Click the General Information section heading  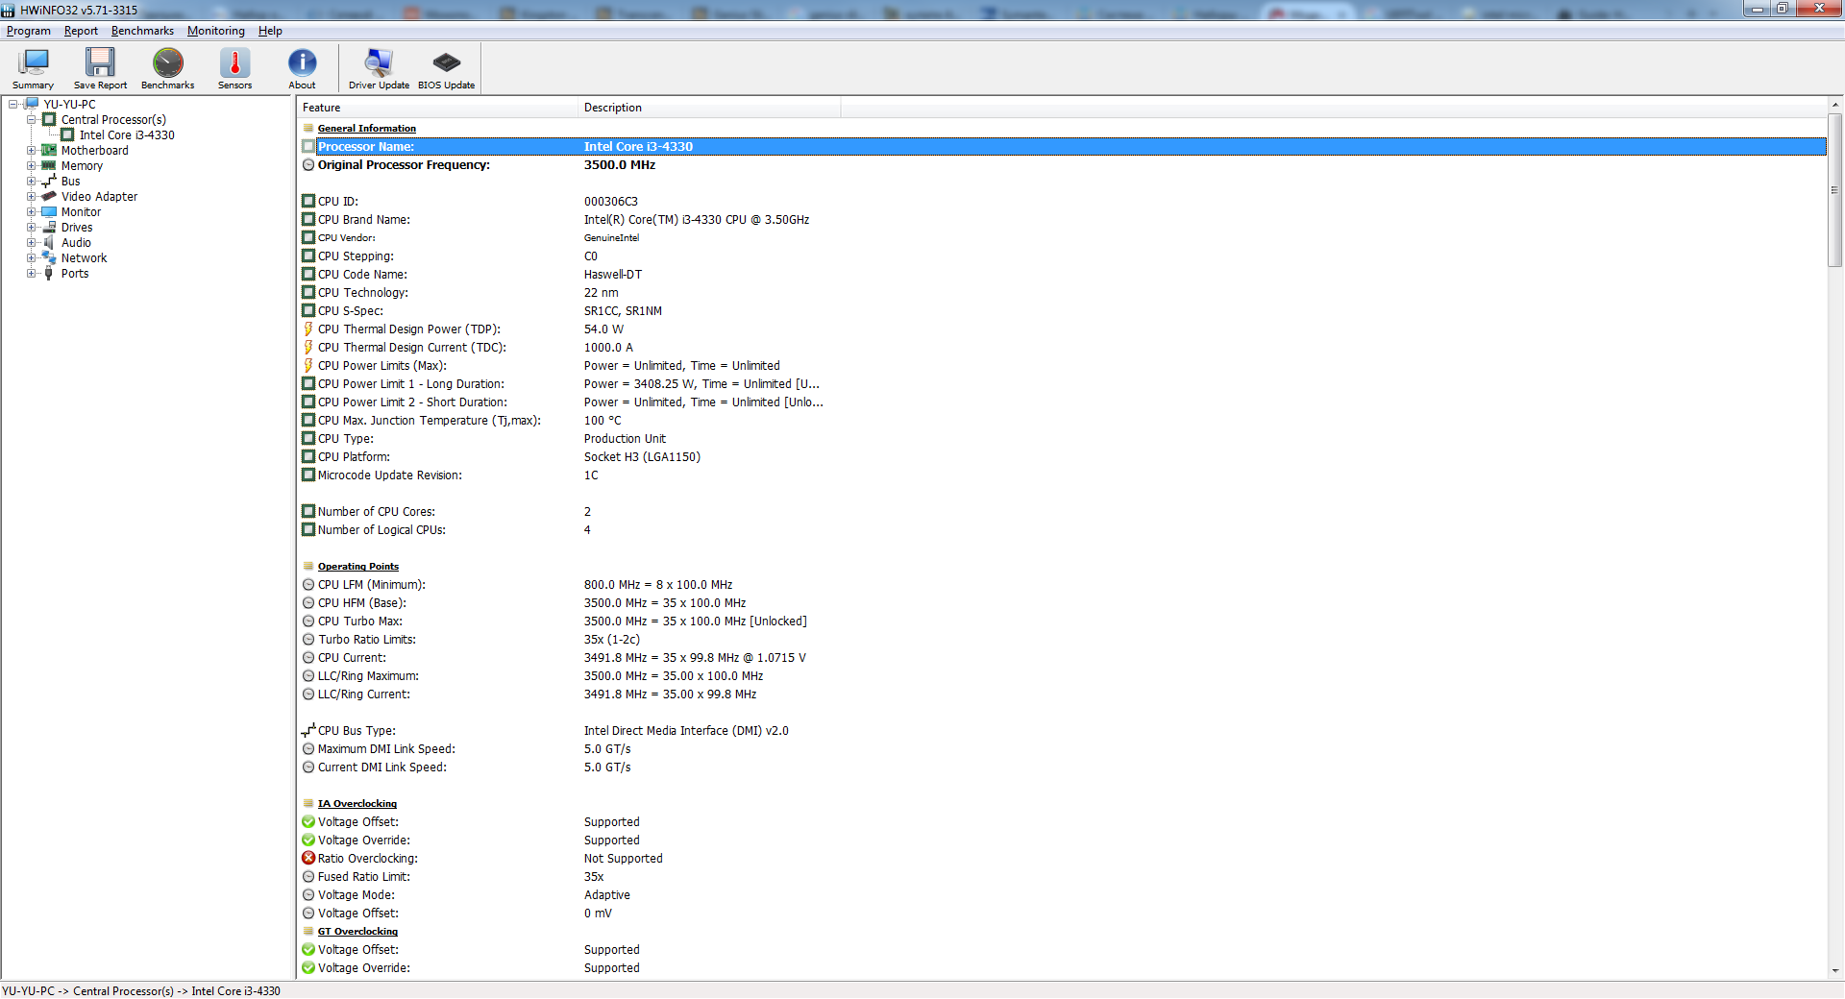click(367, 128)
